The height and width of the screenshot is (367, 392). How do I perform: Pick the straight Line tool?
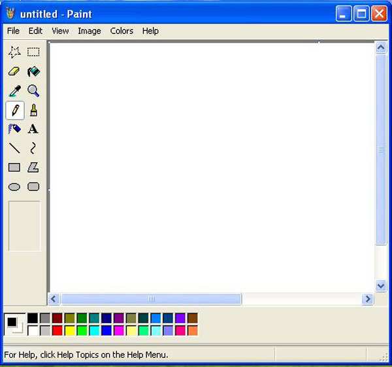[14, 149]
